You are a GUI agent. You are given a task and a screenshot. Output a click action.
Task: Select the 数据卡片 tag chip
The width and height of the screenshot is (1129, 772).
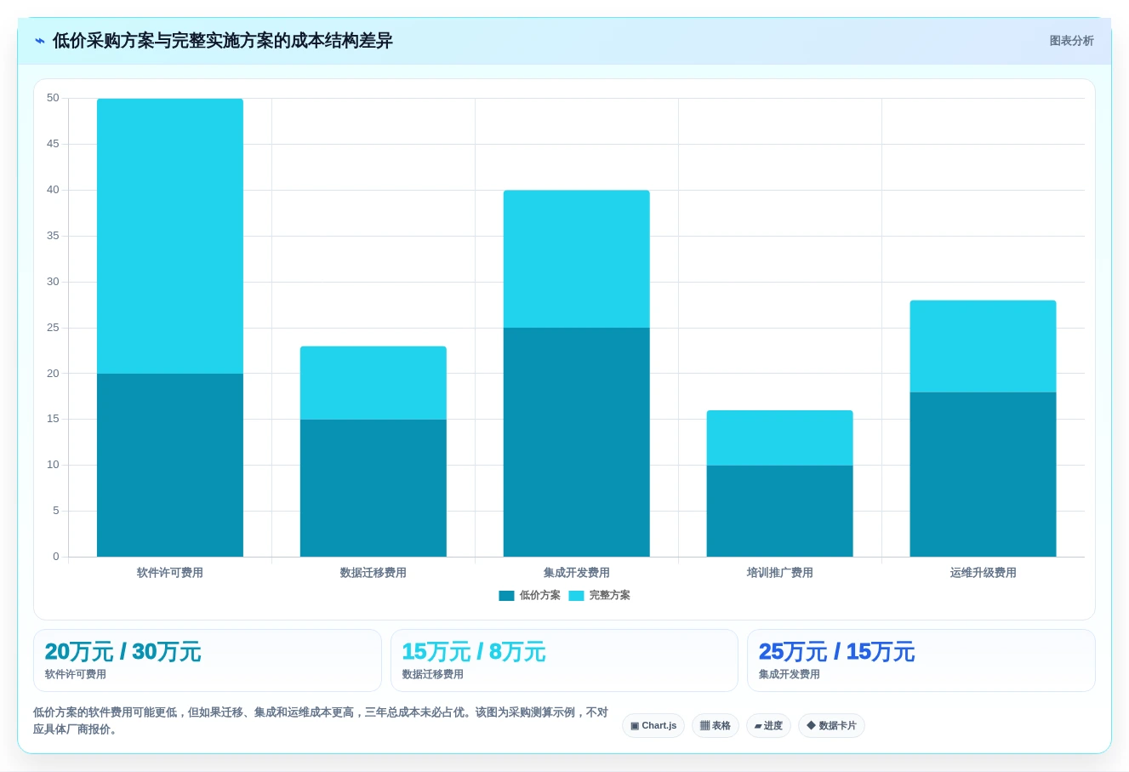click(831, 726)
